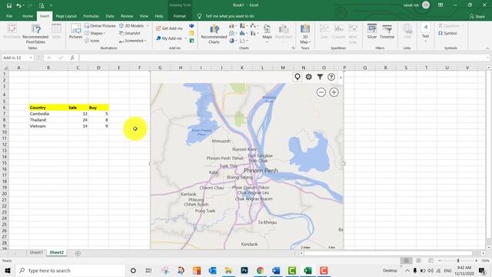Open Online Pictures
Image resolution: width=492 pixels, height=277 pixels.
100,25
